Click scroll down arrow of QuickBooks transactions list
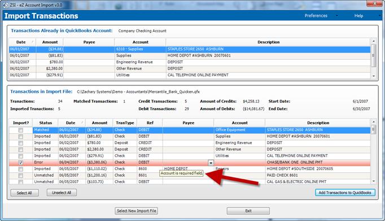385x221 pixels. coord(374,76)
